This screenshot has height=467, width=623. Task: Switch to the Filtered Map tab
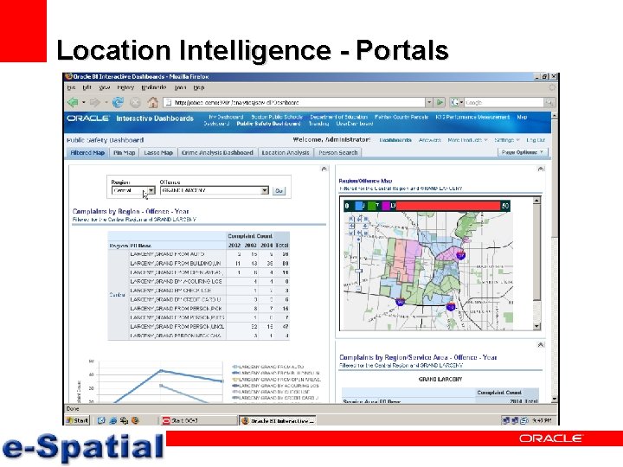[87, 152]
